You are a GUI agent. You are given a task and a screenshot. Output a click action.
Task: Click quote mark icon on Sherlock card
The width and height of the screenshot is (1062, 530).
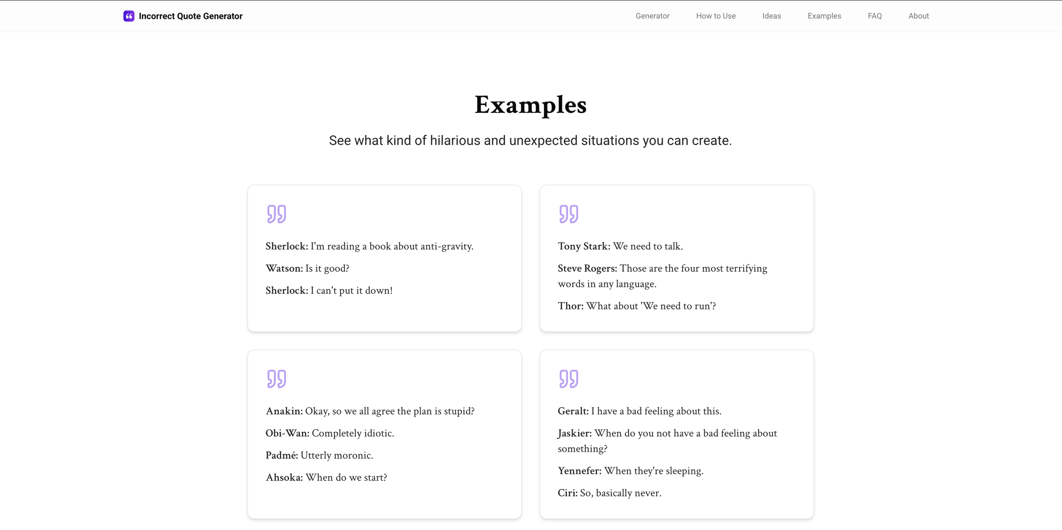pos(276,214)
